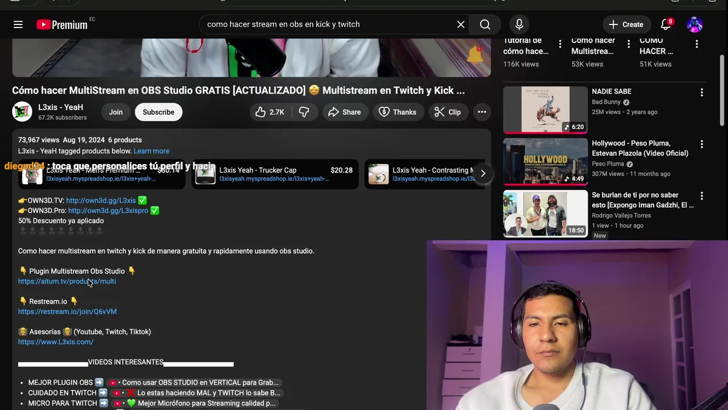Open options for NADIE SABE video

coord(701,92)
